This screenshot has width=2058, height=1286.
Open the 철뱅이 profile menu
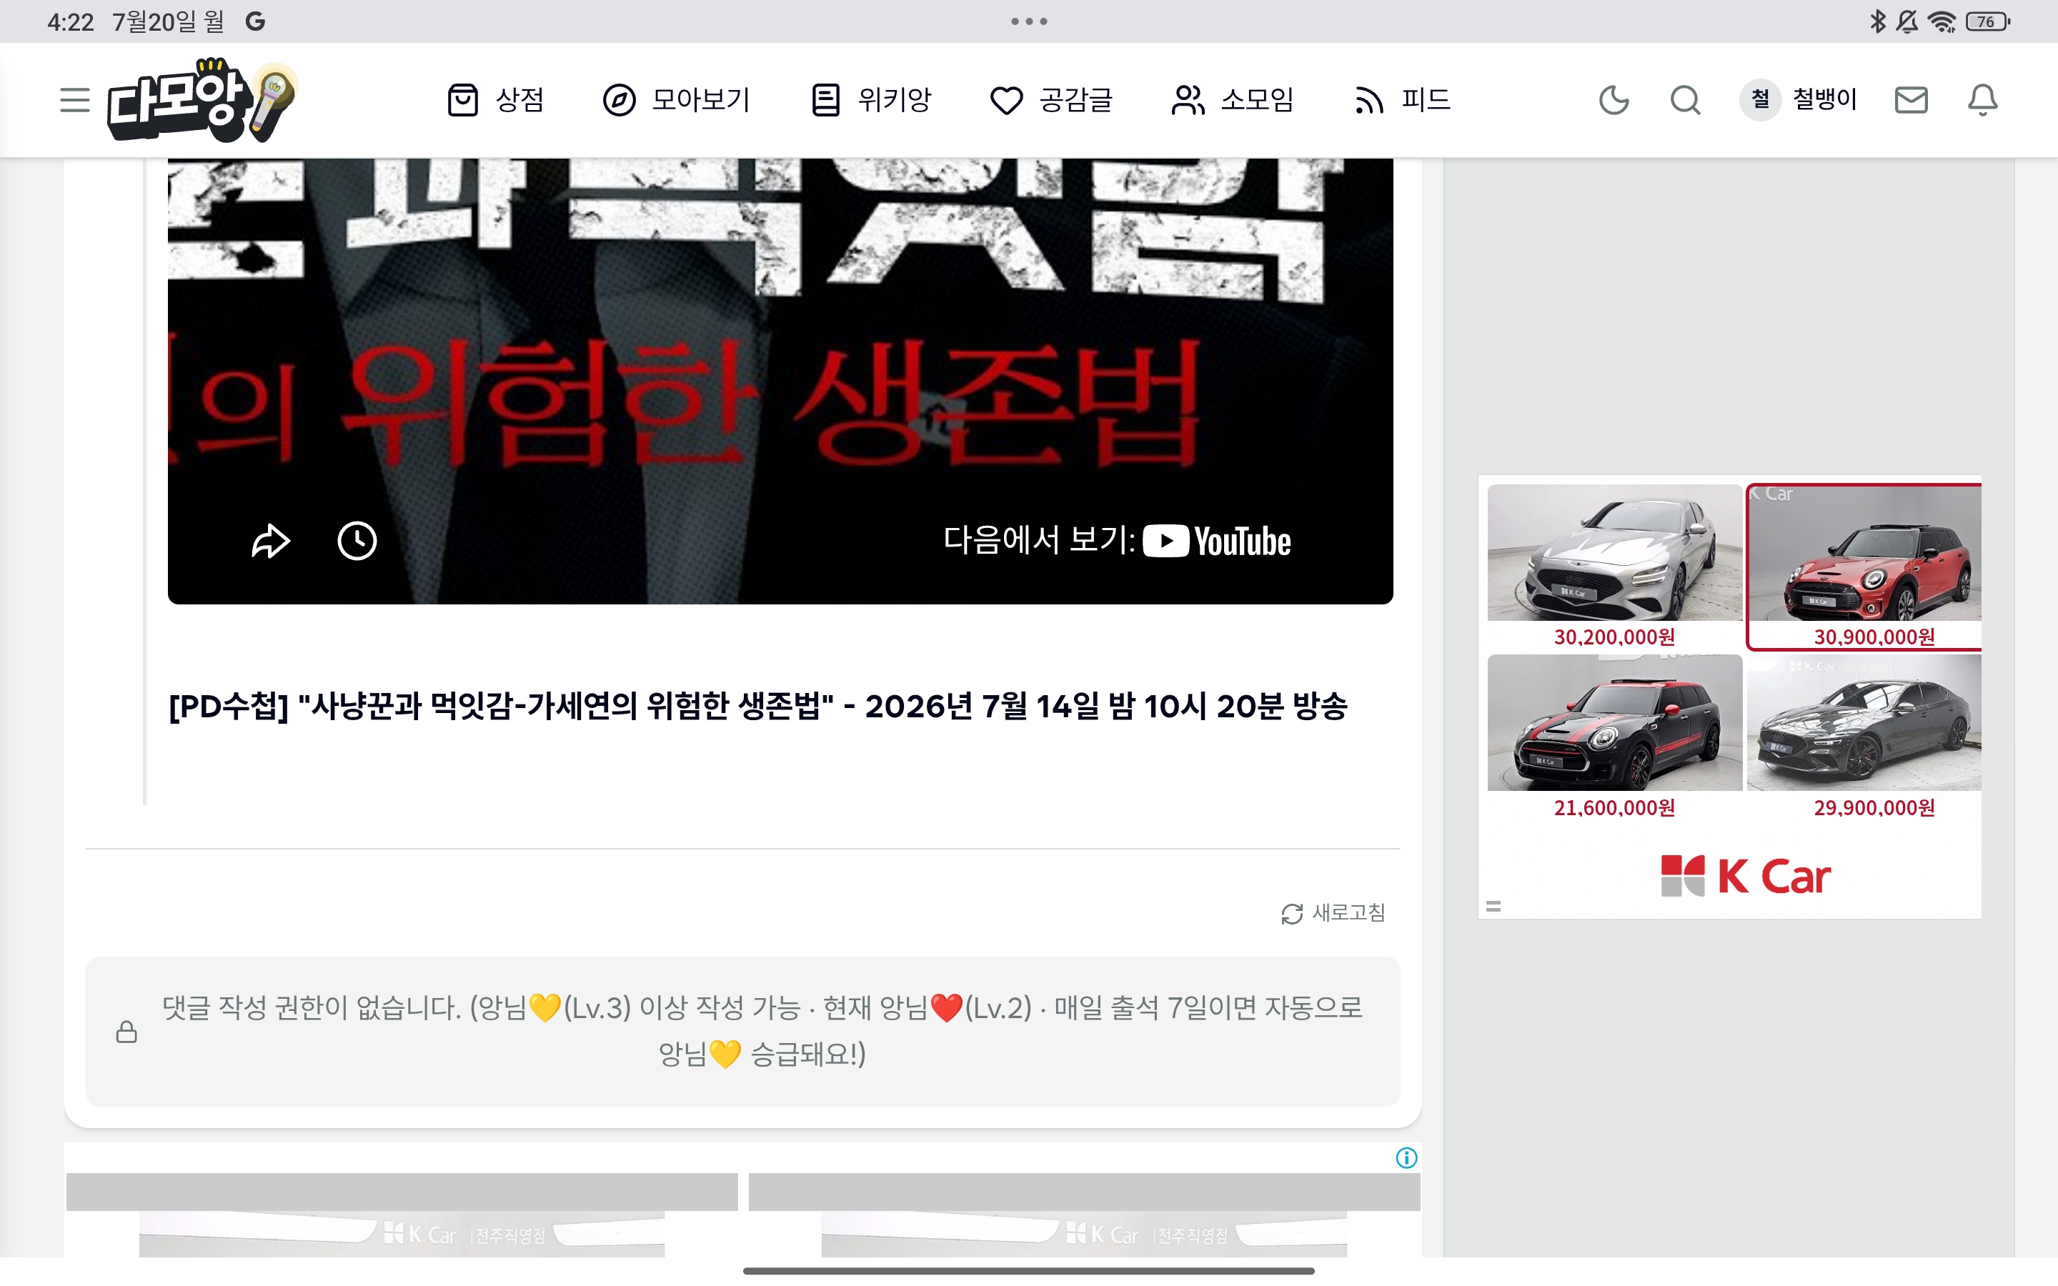click(1798, 99)
